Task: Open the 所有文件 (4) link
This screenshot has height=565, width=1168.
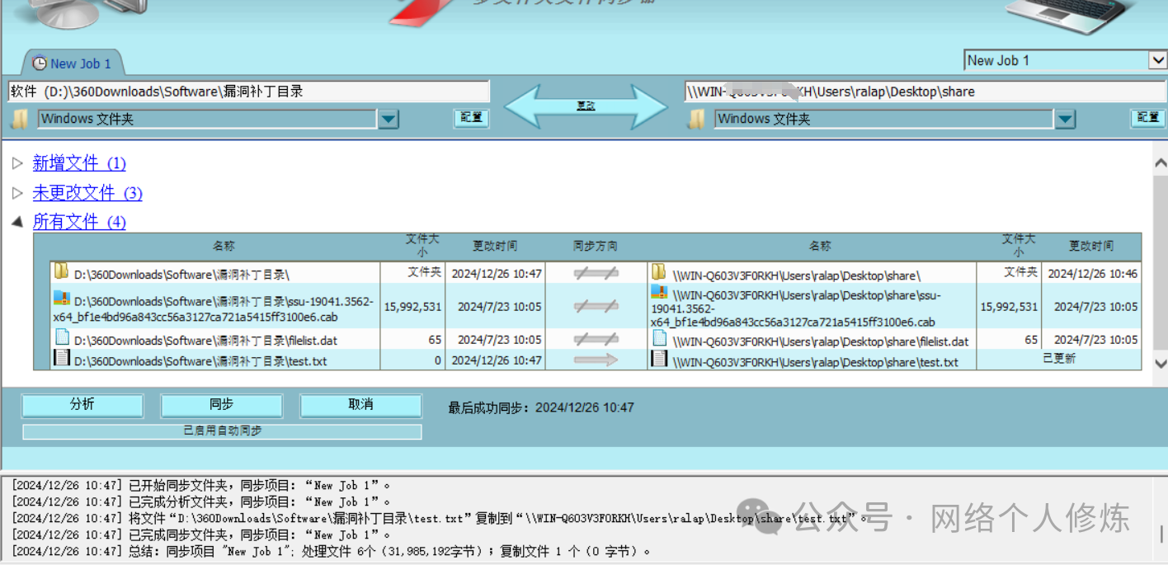Action: tap(79, 222)
